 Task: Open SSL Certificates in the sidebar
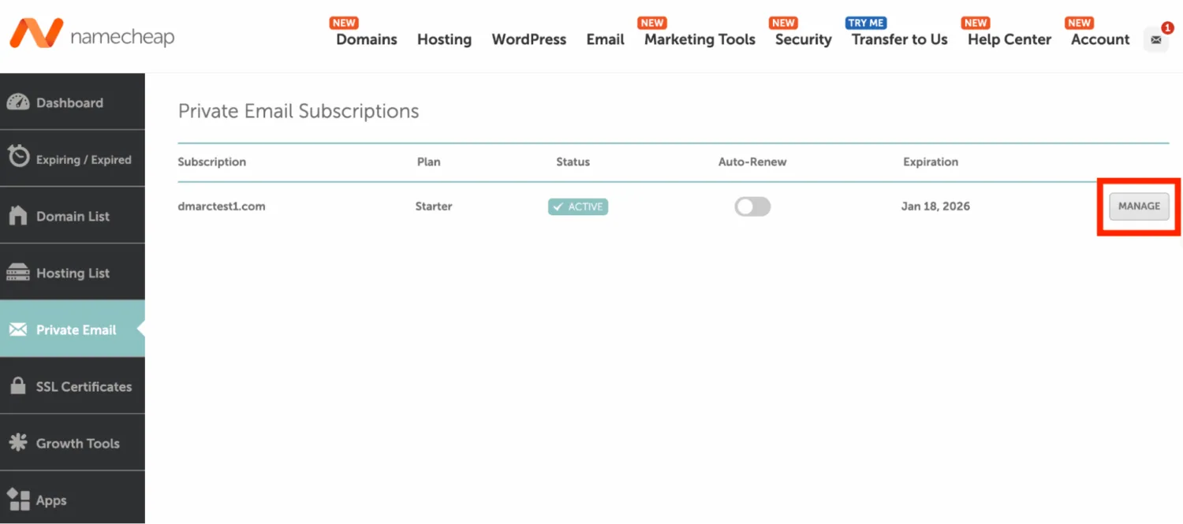(x=73, y=385)
